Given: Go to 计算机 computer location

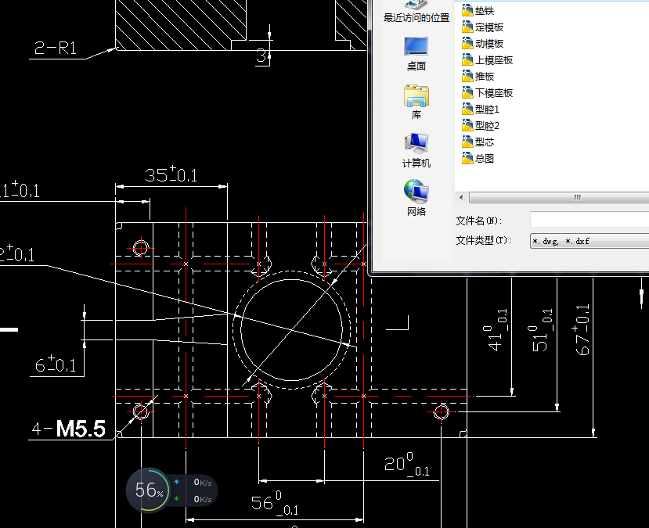Looking at the screenshot, I should (416, 150).
